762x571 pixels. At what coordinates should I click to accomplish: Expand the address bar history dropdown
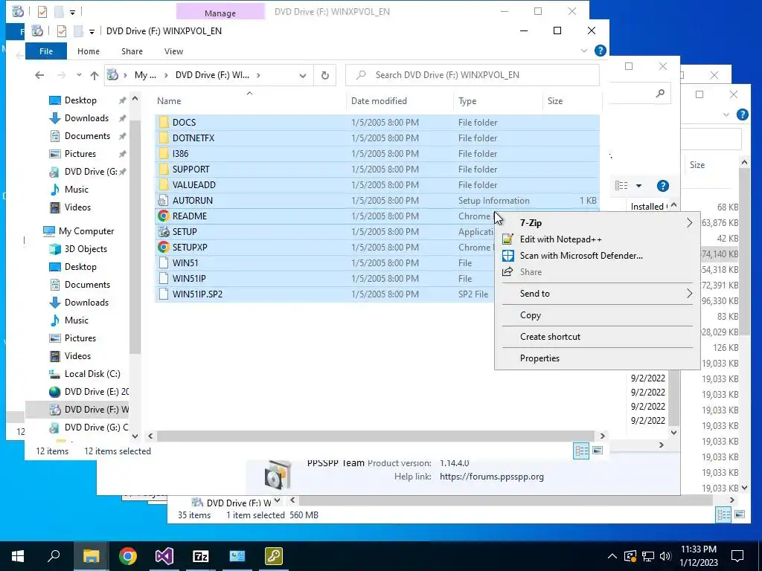(x=303, y=75)
